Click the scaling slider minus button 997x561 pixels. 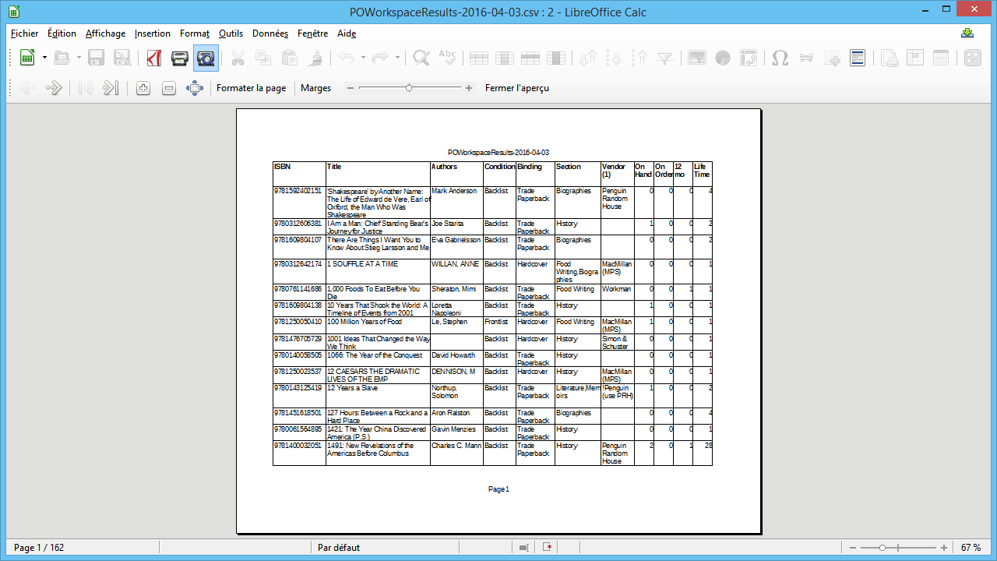(x=351, y=88)
